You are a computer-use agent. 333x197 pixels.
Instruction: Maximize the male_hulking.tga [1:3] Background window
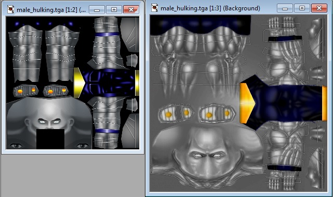tap(302, 8)
